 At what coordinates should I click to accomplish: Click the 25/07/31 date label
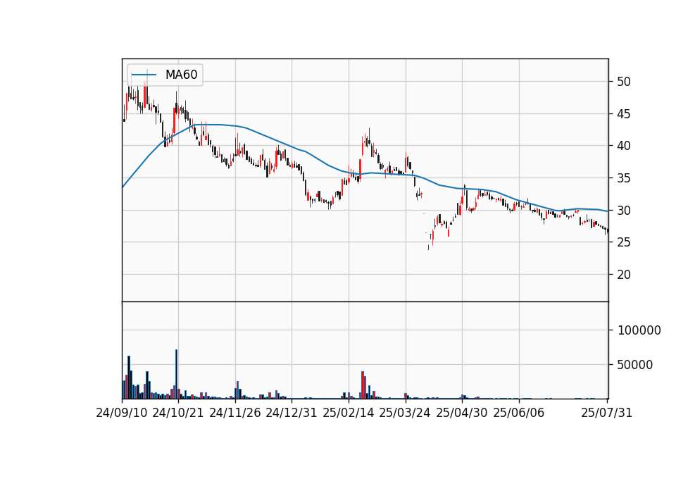(606, 413)
